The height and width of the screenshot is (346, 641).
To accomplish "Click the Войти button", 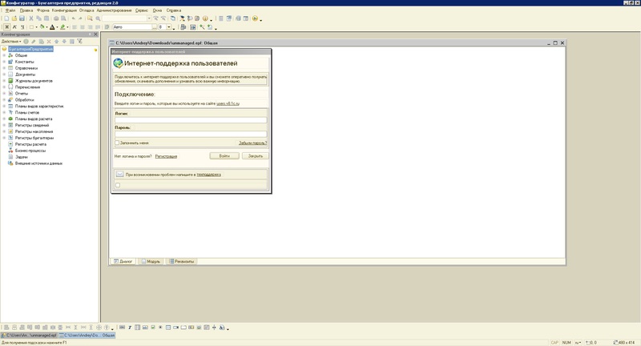I will point(224,155).
